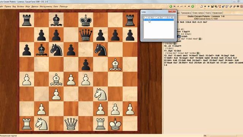This screenshot has height=137, width=243.
Task: Click the right green circular navigation button
Action: (193, 6)
